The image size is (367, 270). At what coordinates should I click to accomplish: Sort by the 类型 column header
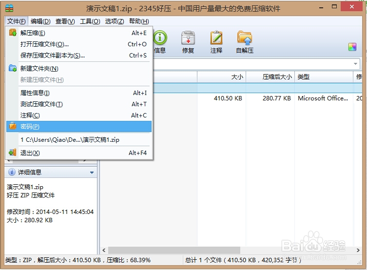click(x=324, y=77)
